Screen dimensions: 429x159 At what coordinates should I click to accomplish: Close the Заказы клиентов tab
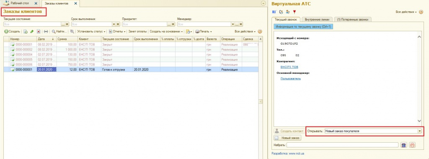point(75,3)
